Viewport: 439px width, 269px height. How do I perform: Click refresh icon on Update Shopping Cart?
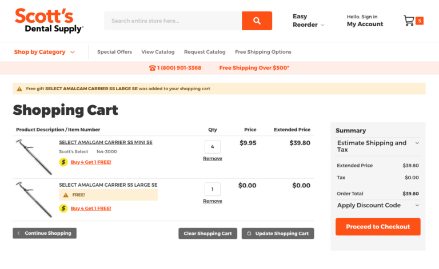(249, 234)
